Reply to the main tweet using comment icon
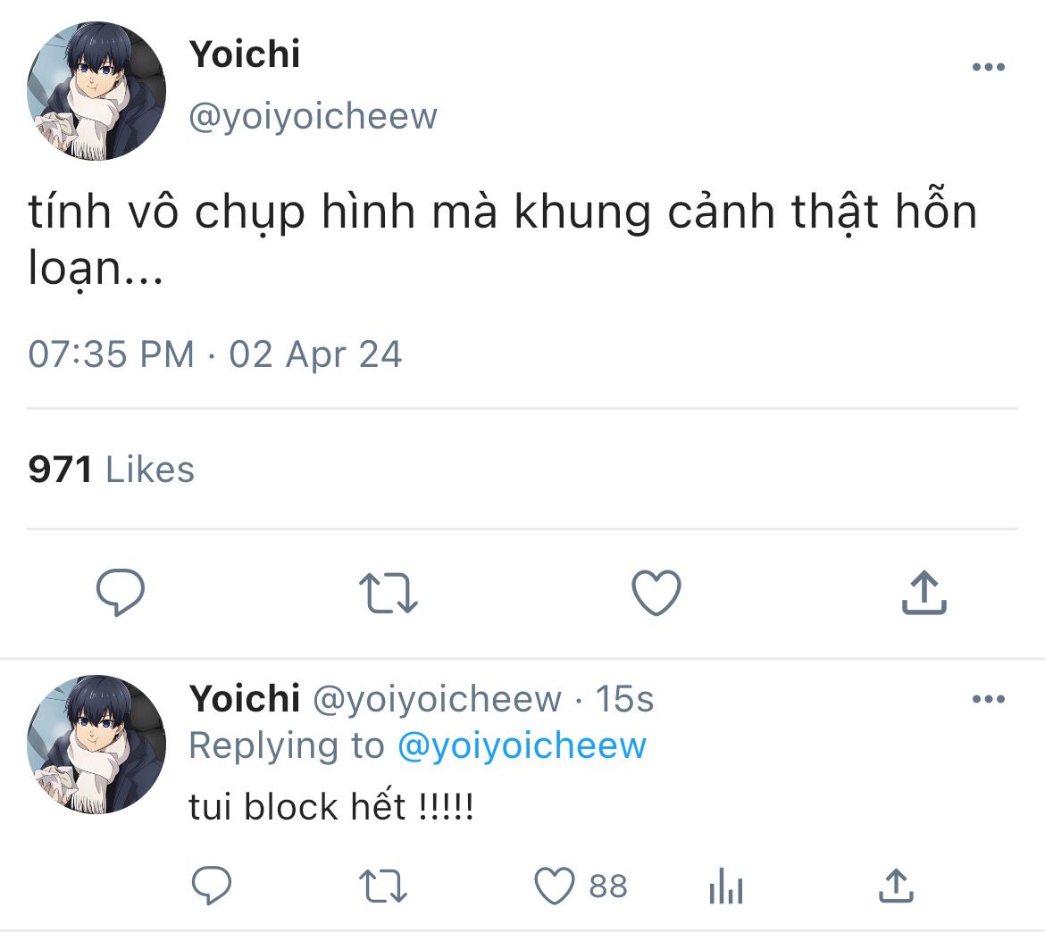This screenshot has width=1045, height=932. tap(121, 592)
